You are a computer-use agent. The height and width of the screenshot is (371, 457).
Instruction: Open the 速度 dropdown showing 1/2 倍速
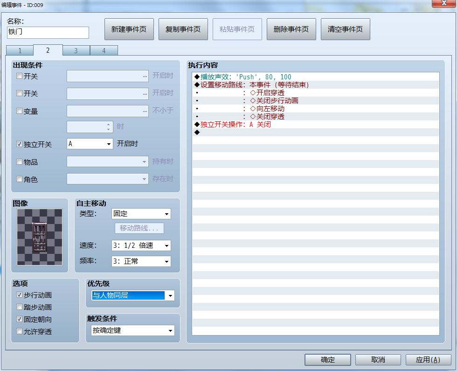(x=141, y=245)
